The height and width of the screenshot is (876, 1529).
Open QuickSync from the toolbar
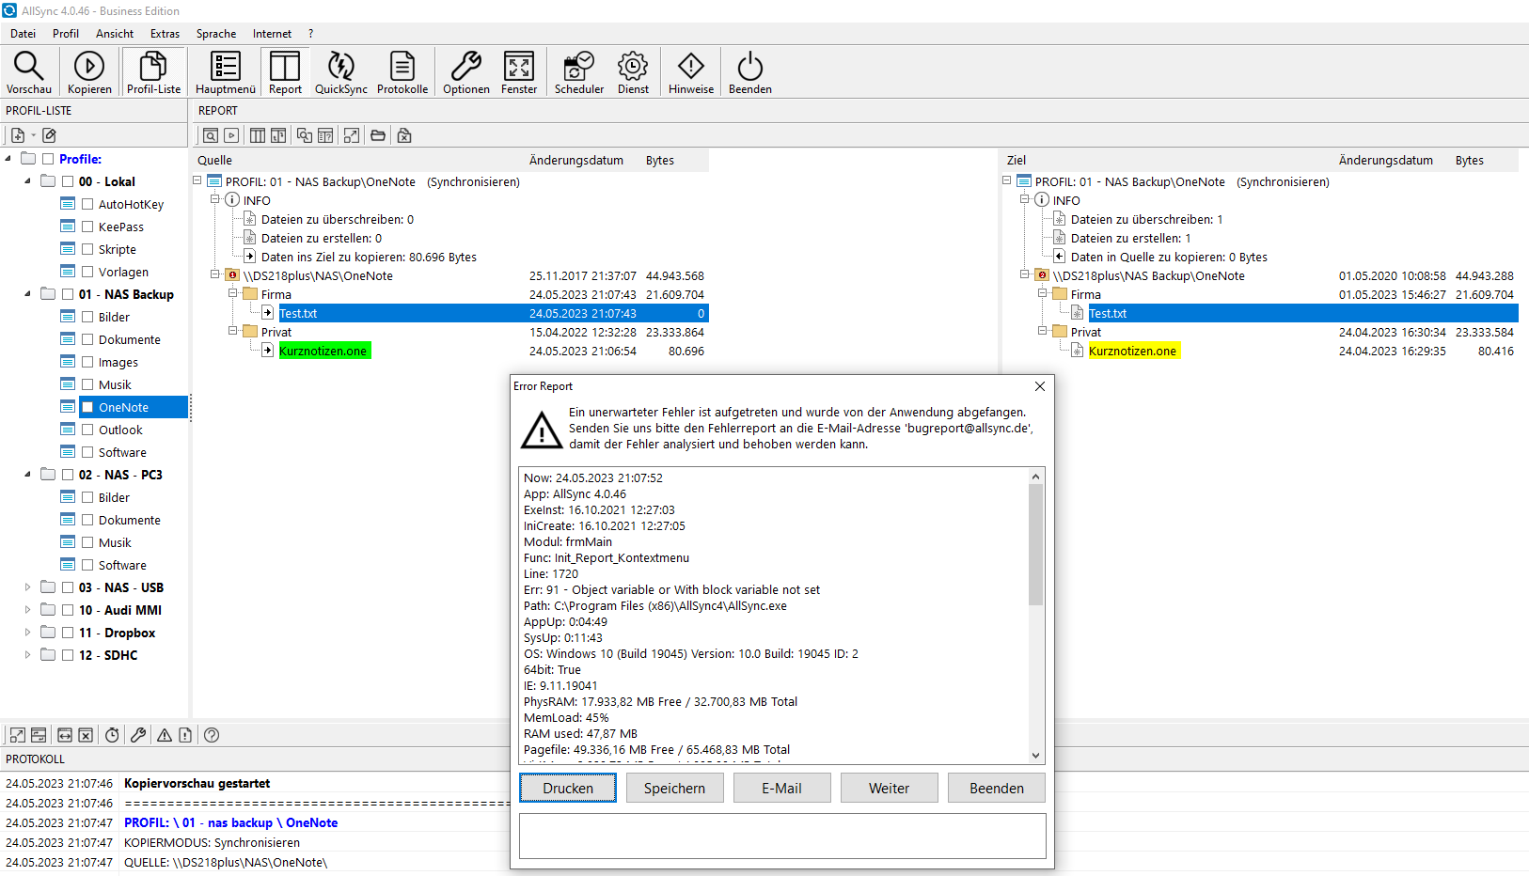[340, 67]
